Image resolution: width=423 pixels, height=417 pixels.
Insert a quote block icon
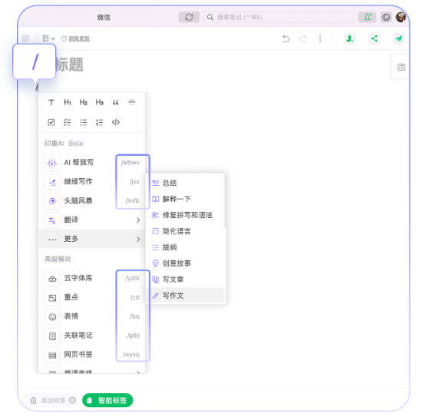(116, 102)
